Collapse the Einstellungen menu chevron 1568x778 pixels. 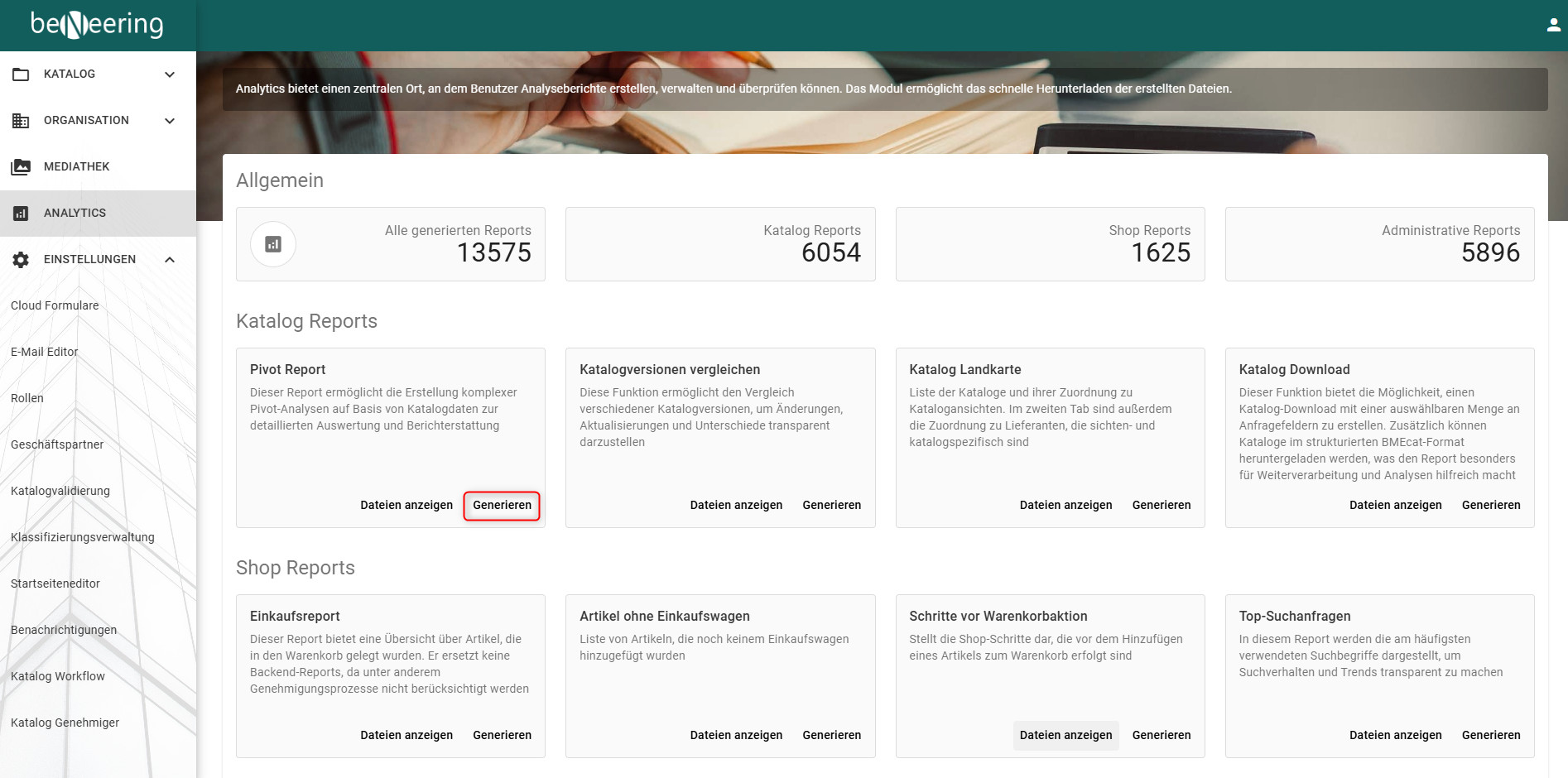coord(170,260)
